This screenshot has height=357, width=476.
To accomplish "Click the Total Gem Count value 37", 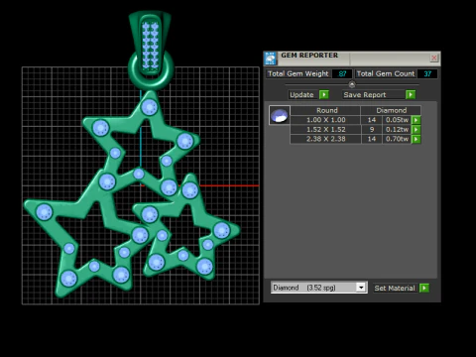I will coord(427,73).
